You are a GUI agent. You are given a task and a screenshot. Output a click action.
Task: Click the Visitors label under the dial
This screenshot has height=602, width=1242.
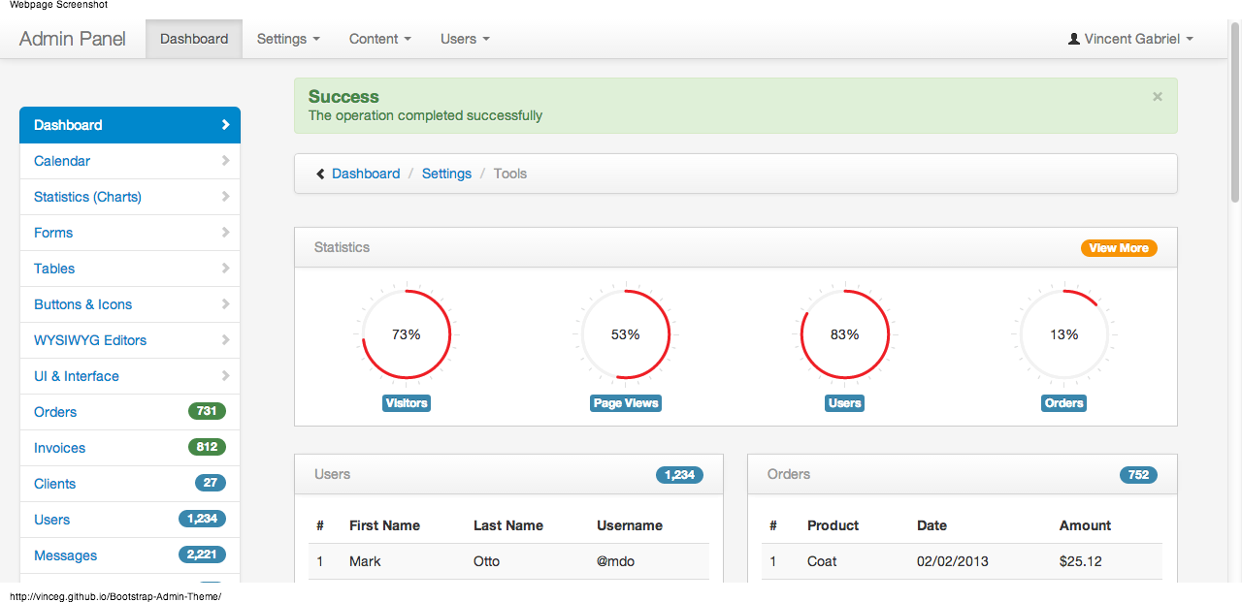pyautogui.click(x=407, y=403)
